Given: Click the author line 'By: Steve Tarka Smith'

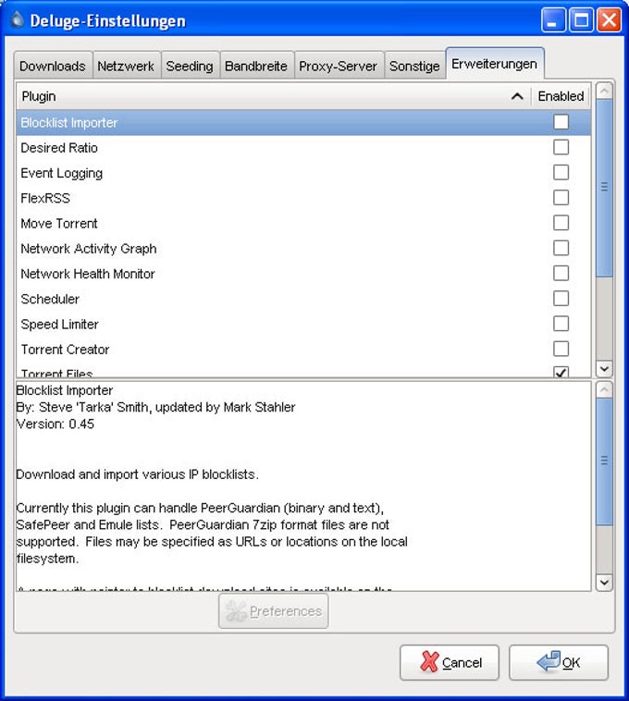Looking at the screenshot, I should 155,407.
